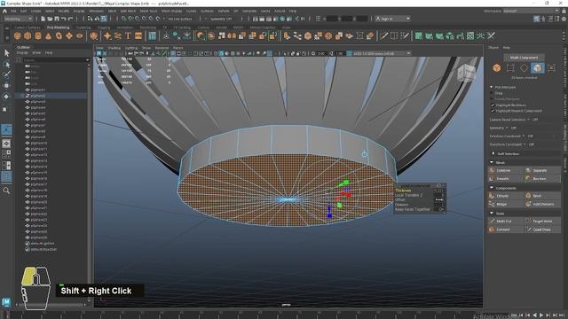Image resolution: width=568 pixels, height=319 pixels.
Task: Open the Edit Mesh menu
Action: [x=128, y=11]
